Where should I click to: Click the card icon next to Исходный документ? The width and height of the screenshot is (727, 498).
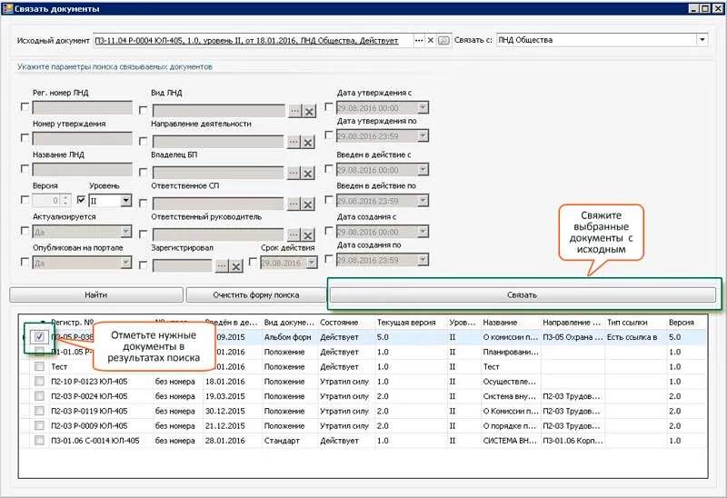pos(443,40)
